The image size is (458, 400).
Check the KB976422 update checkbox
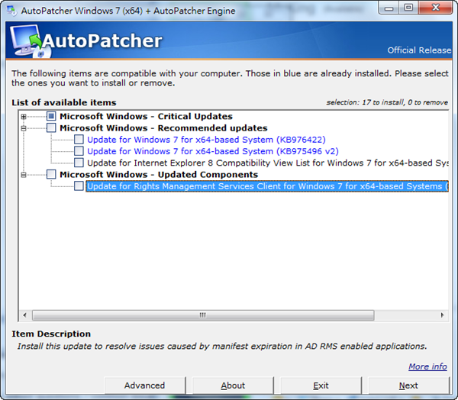tap(79, 140)
